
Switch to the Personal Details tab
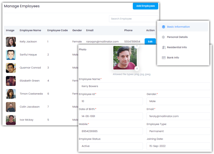(177, 37)
